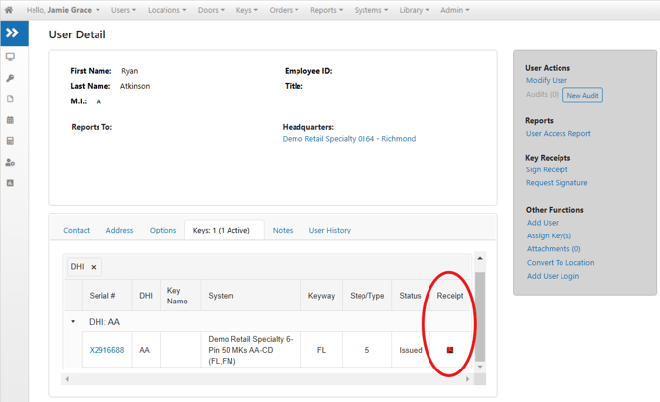Collapse the DHI: AA group row
The width and height of the screenshot is (660, 402).
(73, 322)
